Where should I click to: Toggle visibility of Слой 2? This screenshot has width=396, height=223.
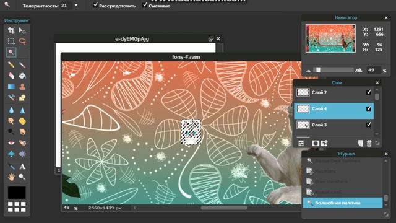pos(369,92)
